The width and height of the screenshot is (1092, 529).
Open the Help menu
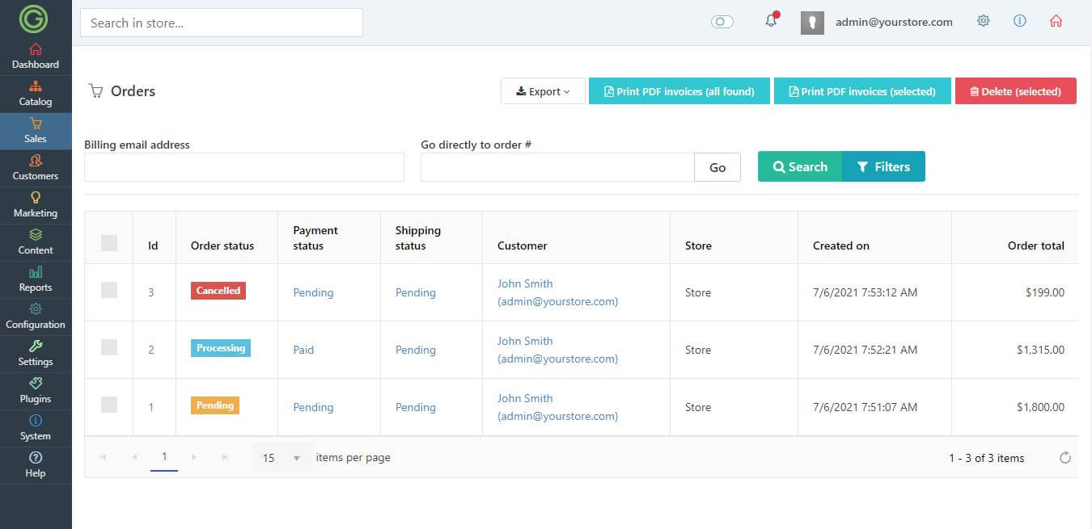[36, 465]
